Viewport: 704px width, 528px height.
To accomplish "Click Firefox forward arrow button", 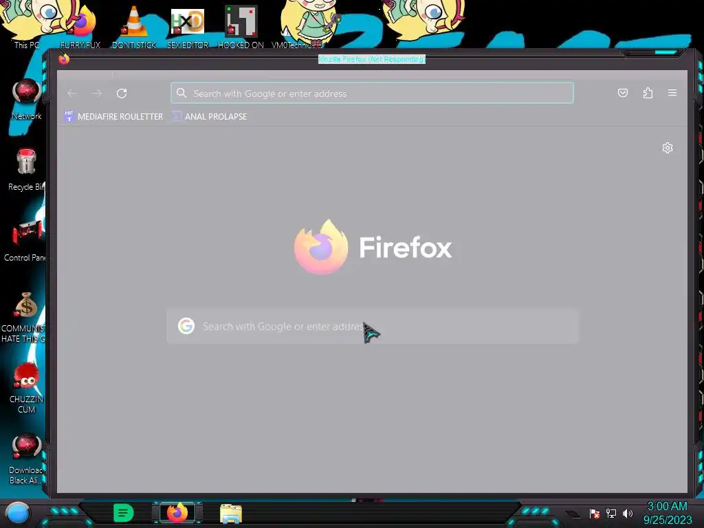I will [x=96, y=93].
